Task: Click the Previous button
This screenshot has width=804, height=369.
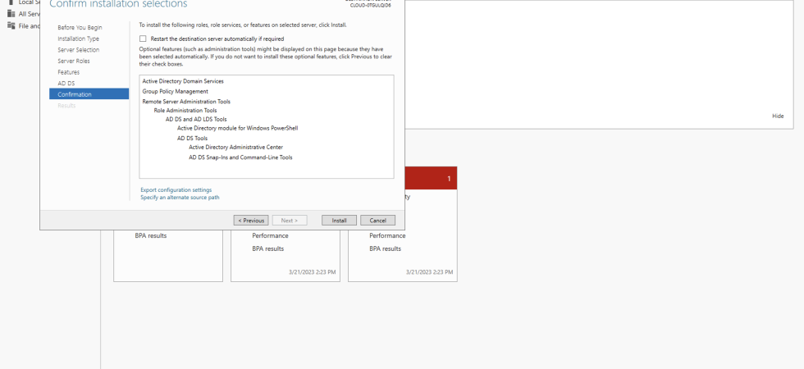Action: point(251,221)
